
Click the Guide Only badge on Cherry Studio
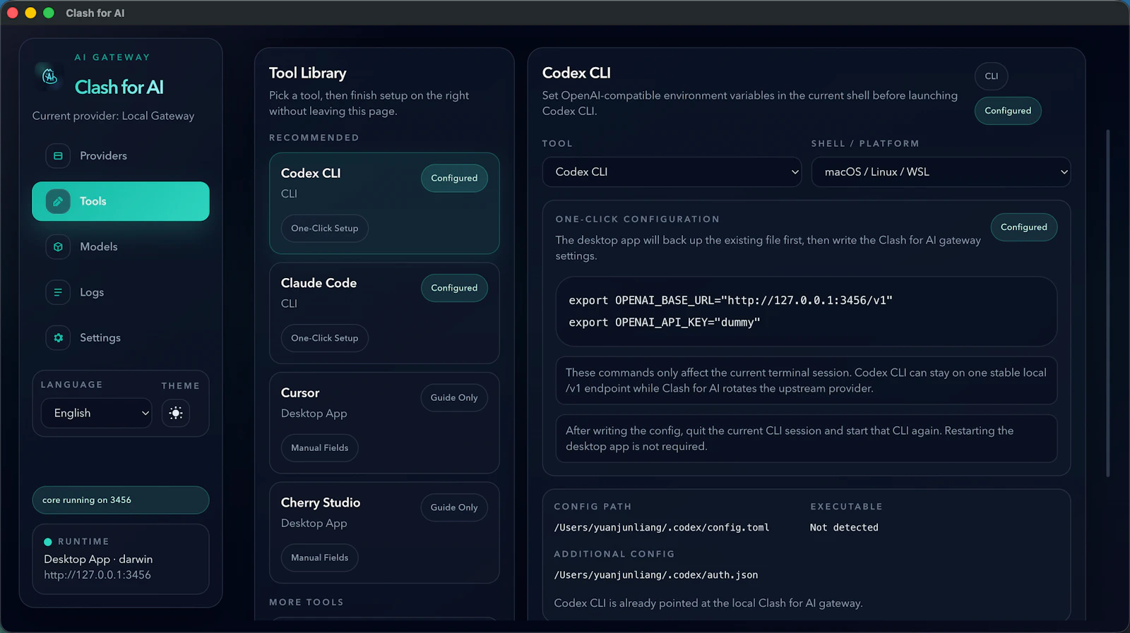454,507
